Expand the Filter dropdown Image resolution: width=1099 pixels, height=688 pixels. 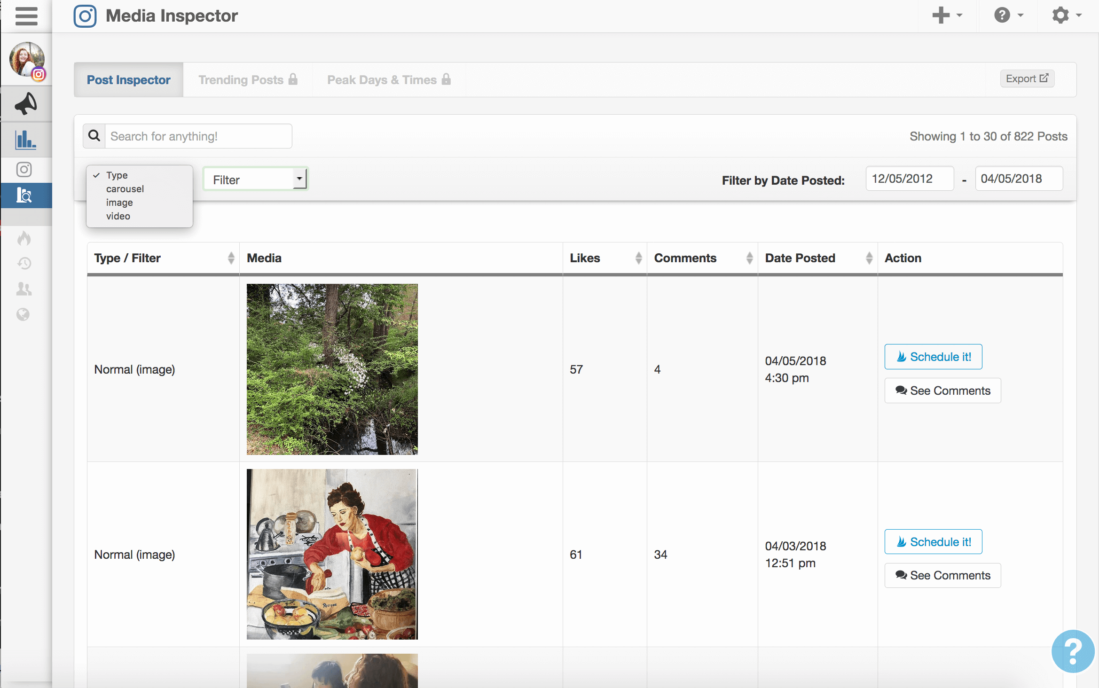[255, 180]
